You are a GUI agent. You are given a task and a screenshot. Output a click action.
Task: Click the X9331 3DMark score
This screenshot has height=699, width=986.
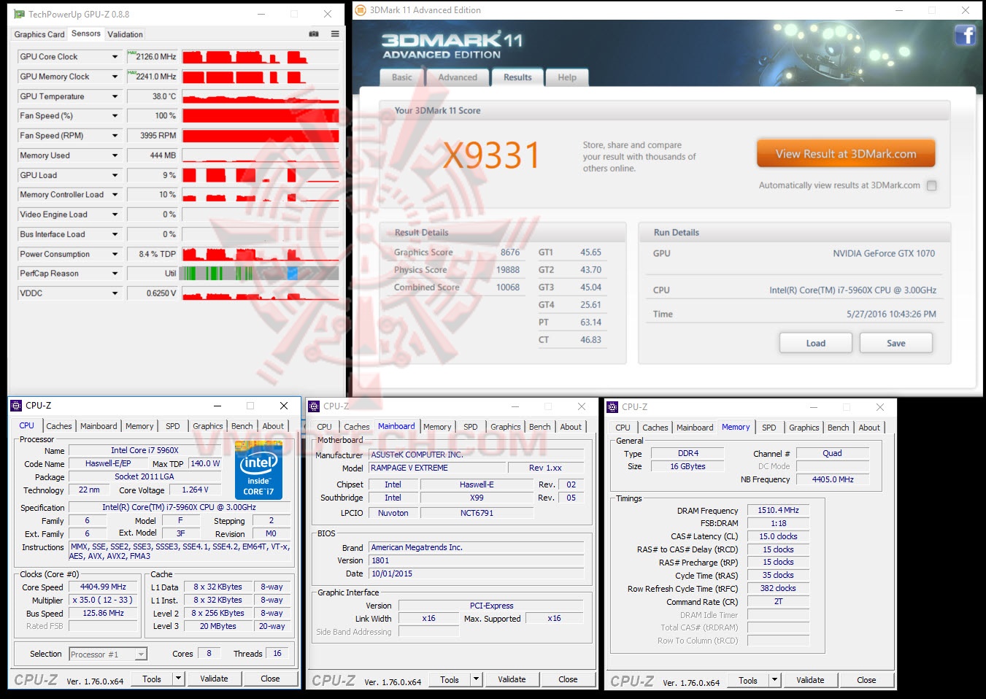click(491, 155)
